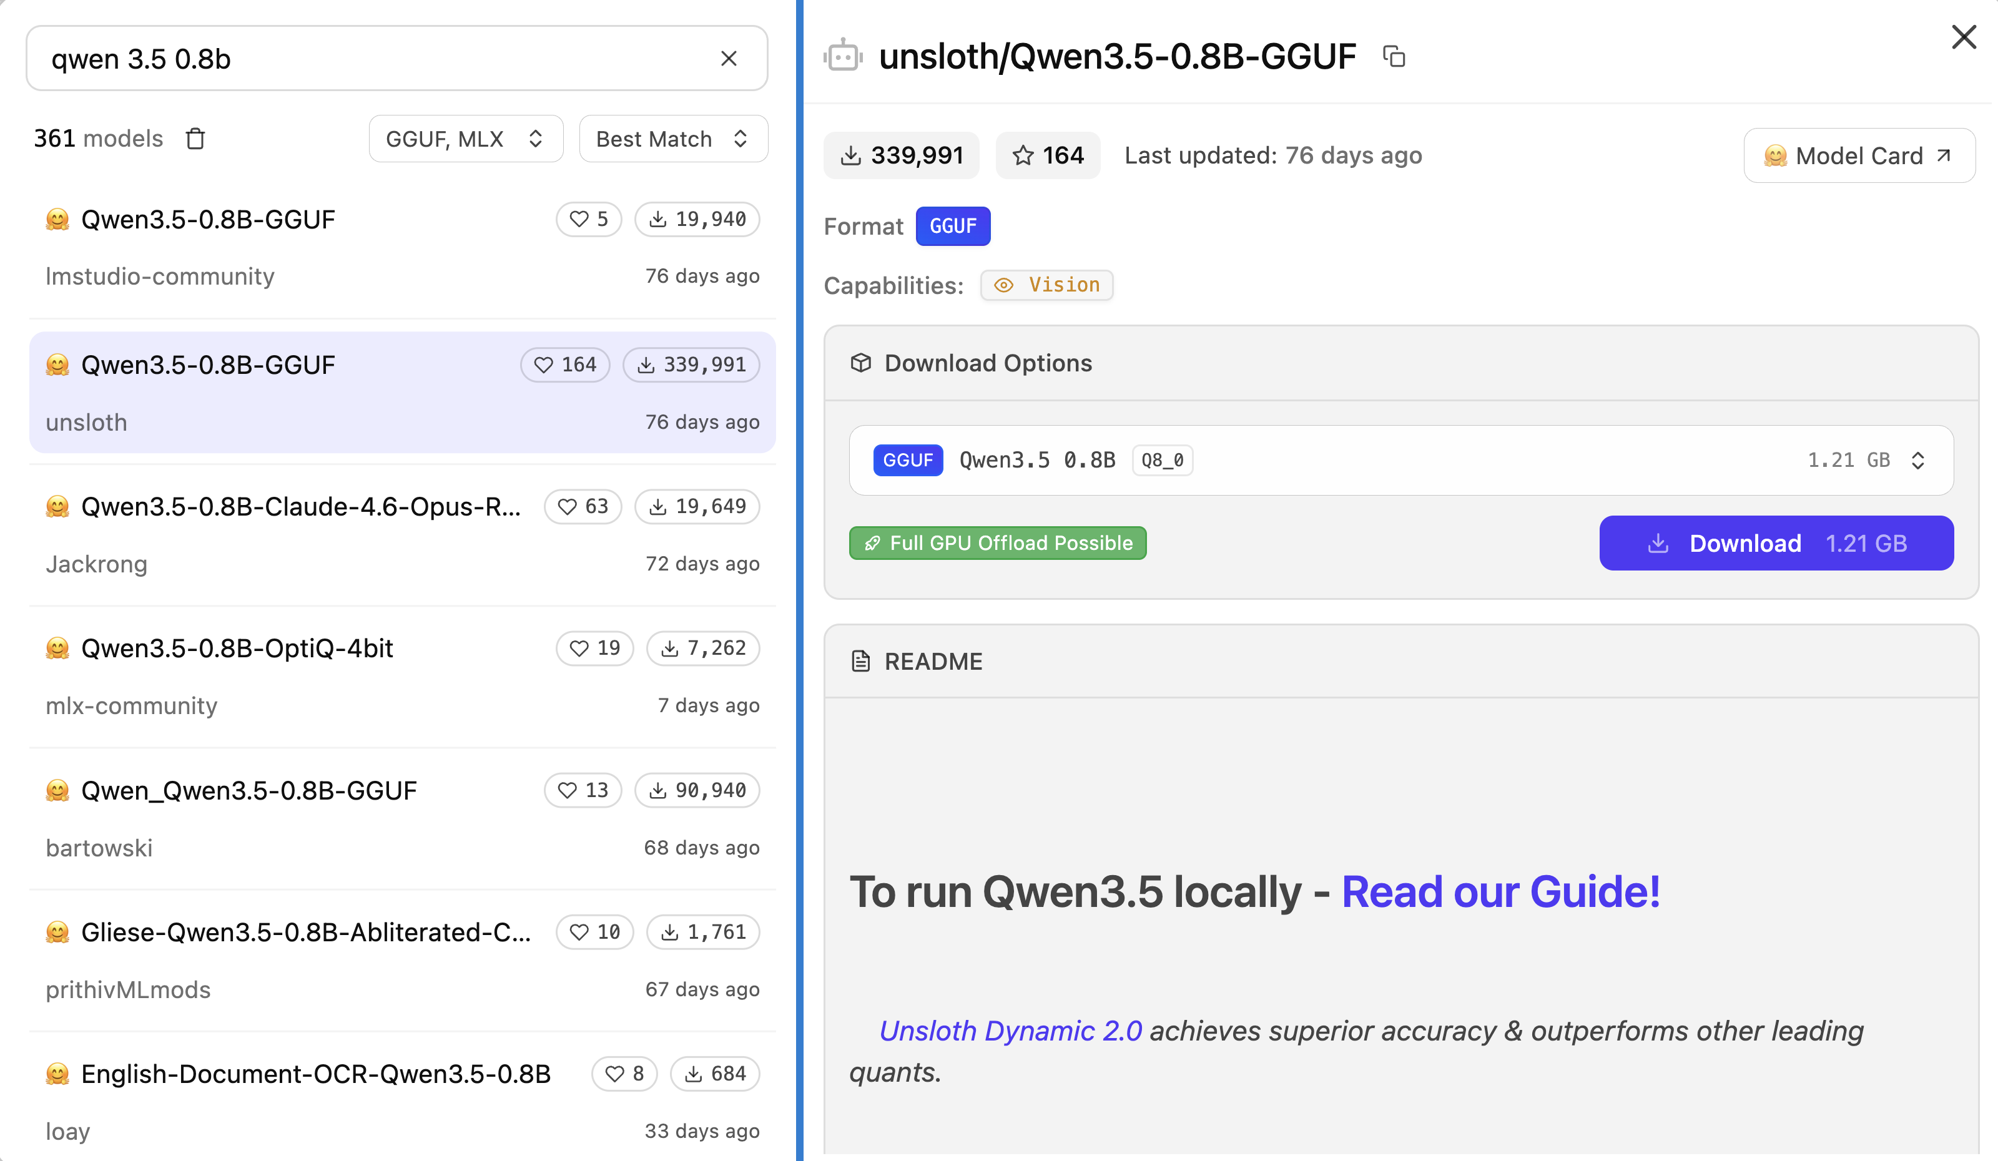1998x1161 pixels.
Task: Open the Unsloth Dynamic 2.0 link
Action: [1010, 1031]
